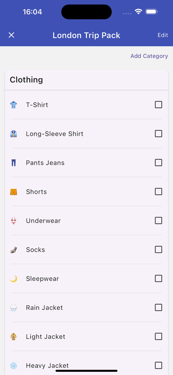Tap the orange shorts icon

point(14,192)
